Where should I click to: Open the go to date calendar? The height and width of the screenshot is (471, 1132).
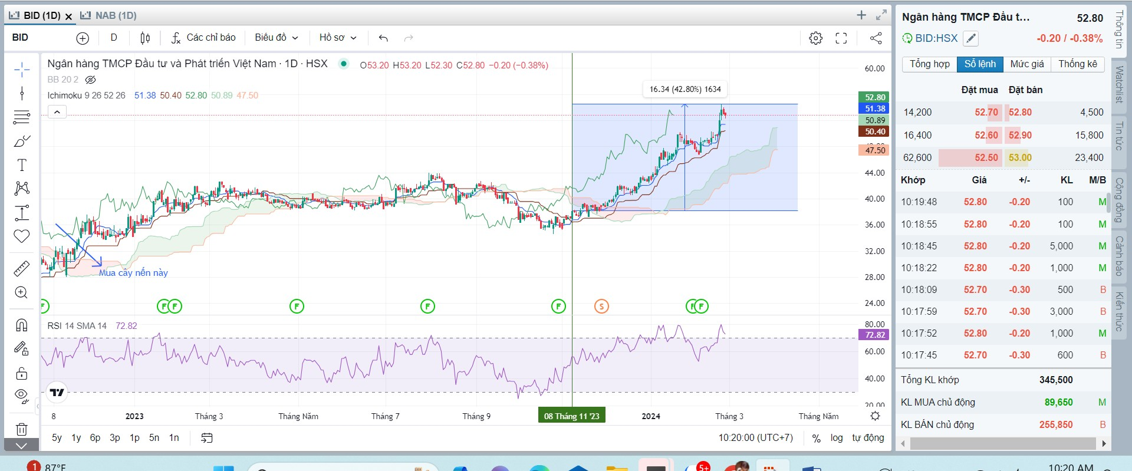pos(207,437)
